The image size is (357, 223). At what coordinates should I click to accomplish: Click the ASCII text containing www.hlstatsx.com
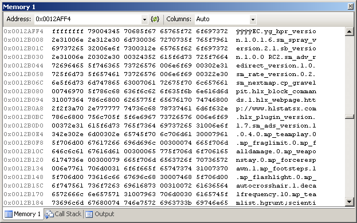(276, 109)
